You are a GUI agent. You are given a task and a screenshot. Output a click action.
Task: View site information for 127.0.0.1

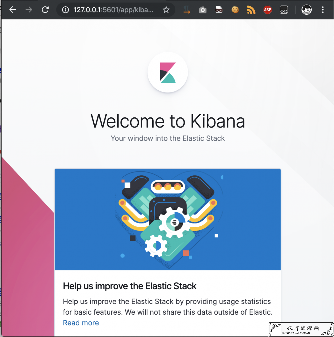tap(65, 10)
